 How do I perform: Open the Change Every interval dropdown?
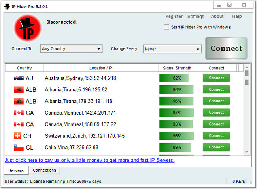click(172, 49)
